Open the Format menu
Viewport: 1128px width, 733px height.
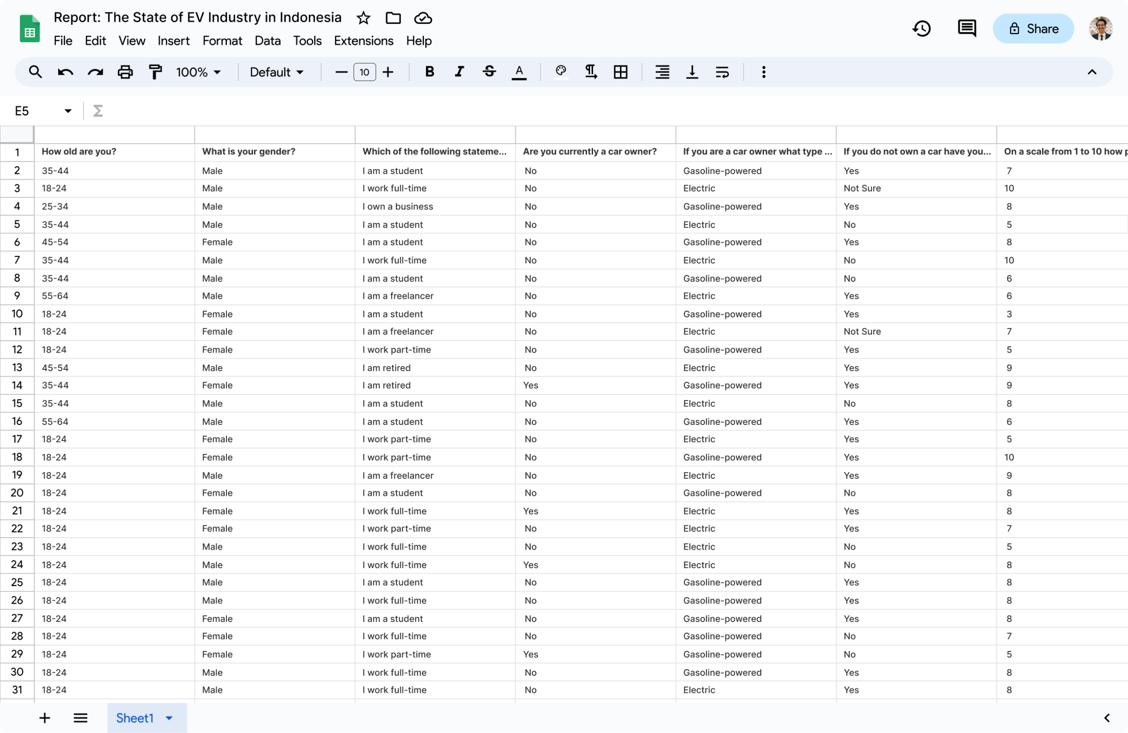click(222, 41)
